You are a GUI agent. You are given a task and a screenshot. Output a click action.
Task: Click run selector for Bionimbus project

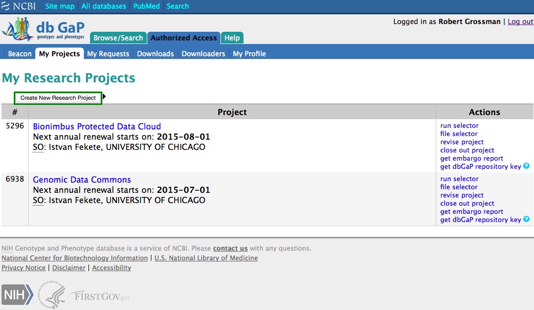(x=459, y=125)
